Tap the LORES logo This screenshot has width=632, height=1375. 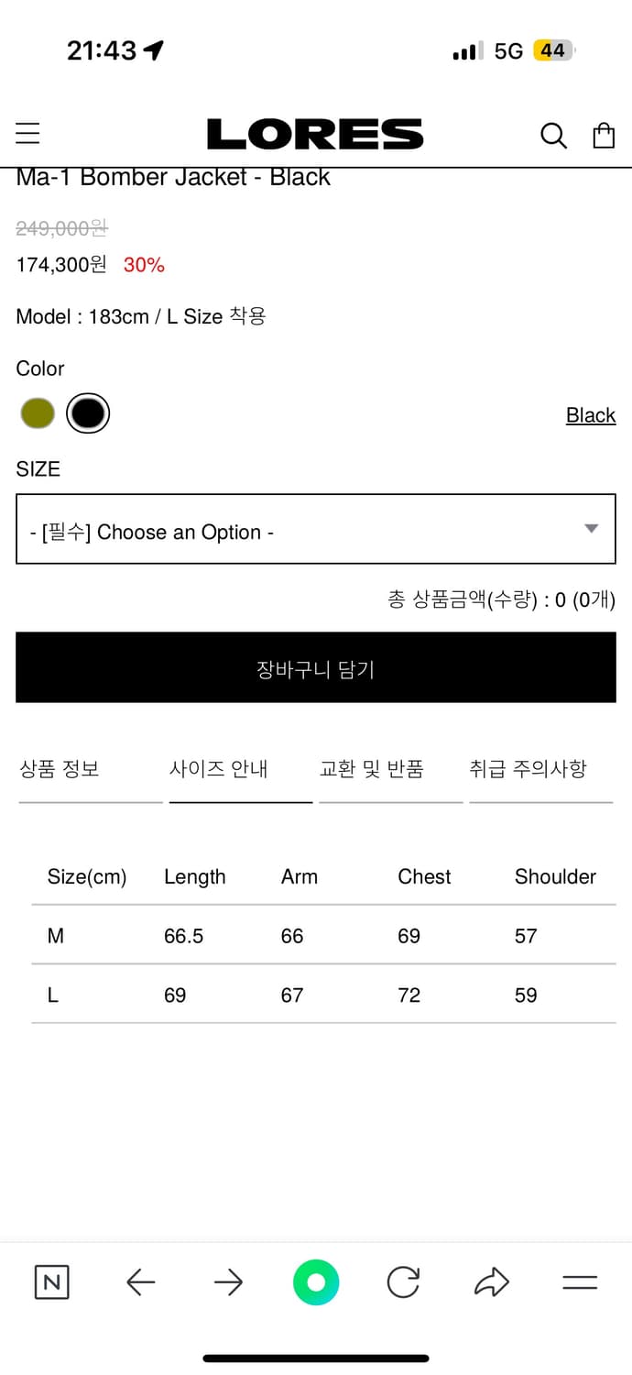click(x=315, y=134)
